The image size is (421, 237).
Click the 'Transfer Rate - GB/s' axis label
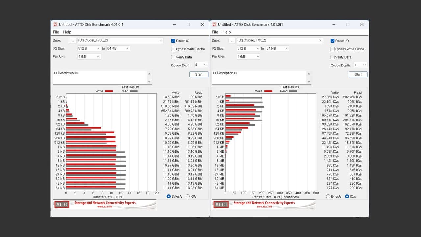[107, 197]
